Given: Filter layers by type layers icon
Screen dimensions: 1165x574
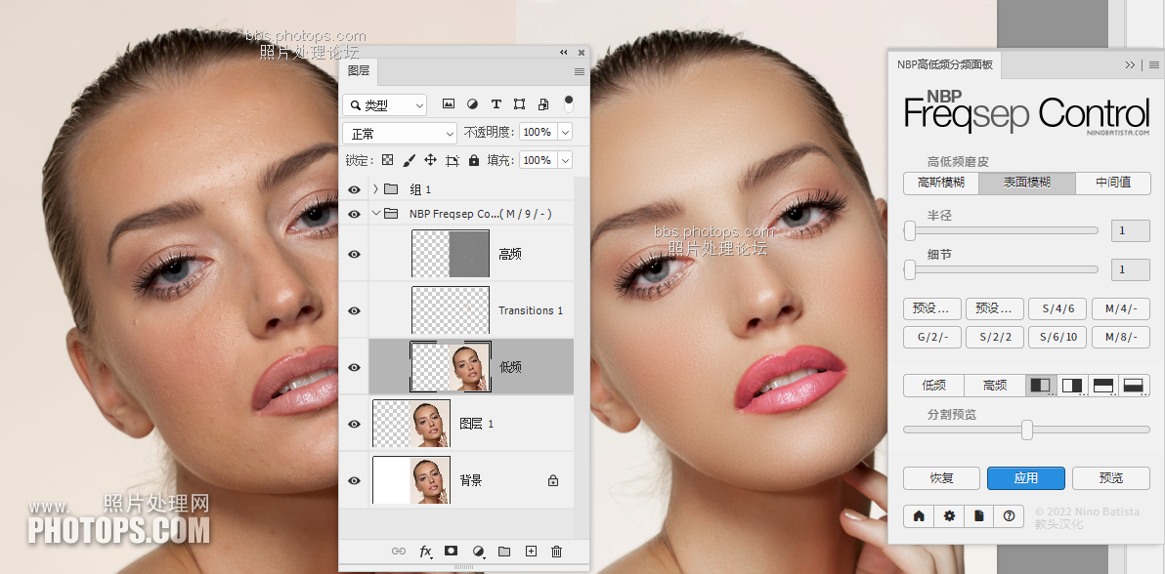Looking at the screenshot, I should pyautogui.click(x=496, y=103).
